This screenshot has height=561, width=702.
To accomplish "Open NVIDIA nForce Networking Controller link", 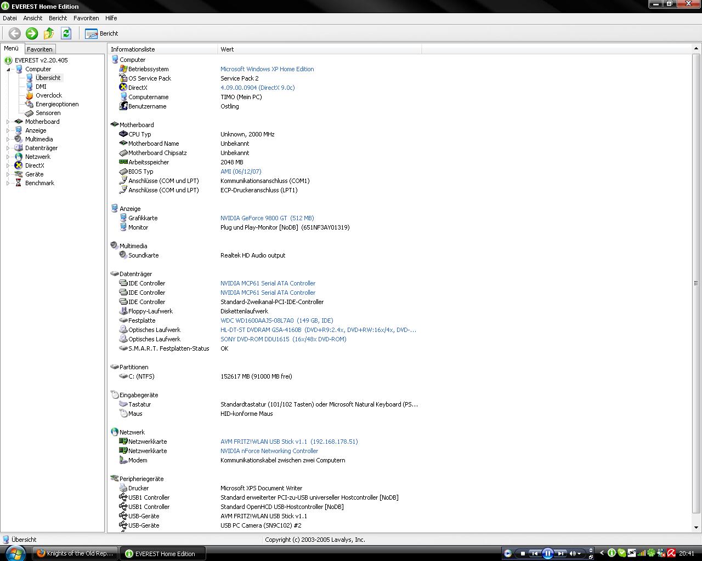I will point(269,451).
